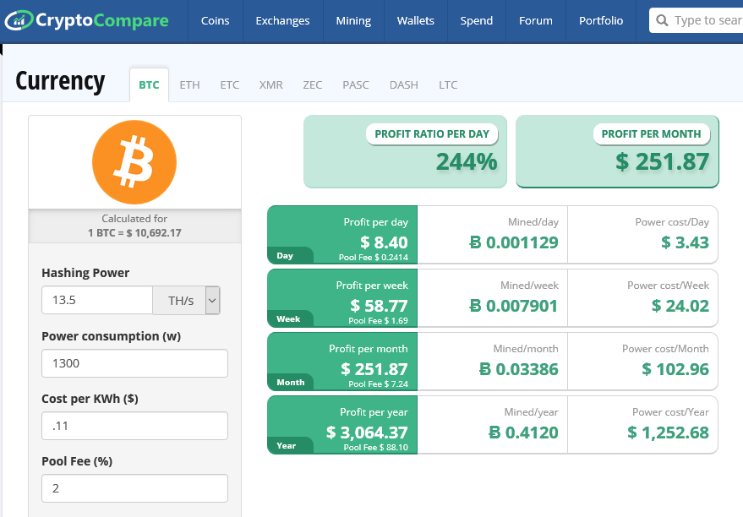The image size is (743, 517).
Task: Click the Spend navigation item
Action: coord(476,19)
